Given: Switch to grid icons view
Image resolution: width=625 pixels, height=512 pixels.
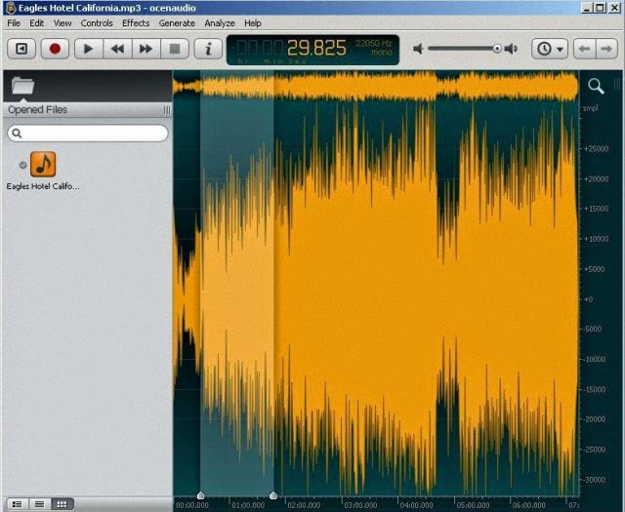Looking at the screenshot, I should coord(62,504).
